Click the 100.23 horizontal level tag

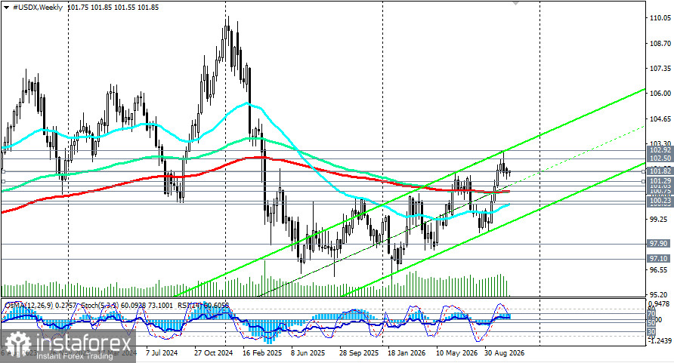pyautogui.click(x=660, y=201)
